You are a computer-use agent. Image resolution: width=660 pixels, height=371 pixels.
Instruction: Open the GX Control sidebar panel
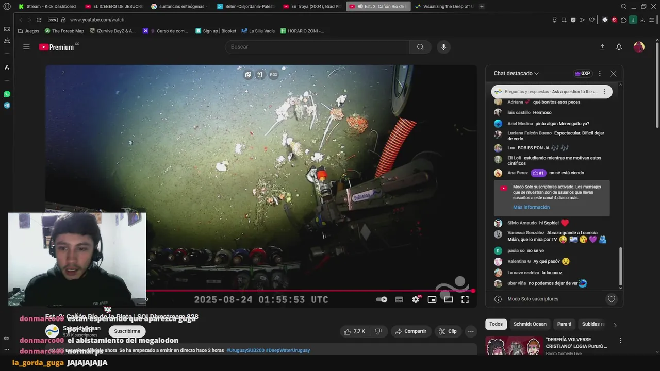[7, 29]
